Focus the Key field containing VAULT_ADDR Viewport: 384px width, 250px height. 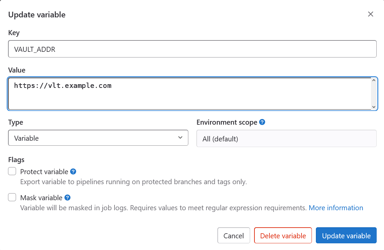point(192,49)
